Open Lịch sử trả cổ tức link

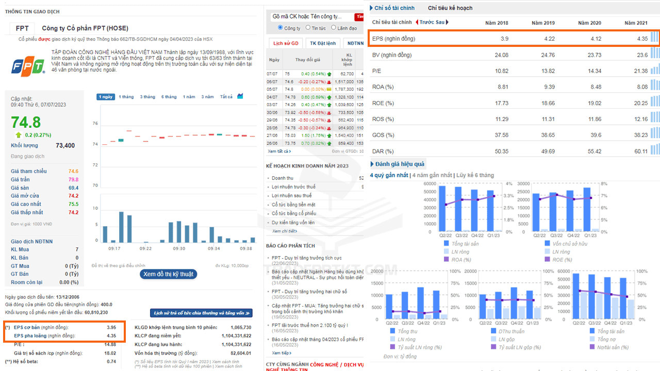point(202,313)
